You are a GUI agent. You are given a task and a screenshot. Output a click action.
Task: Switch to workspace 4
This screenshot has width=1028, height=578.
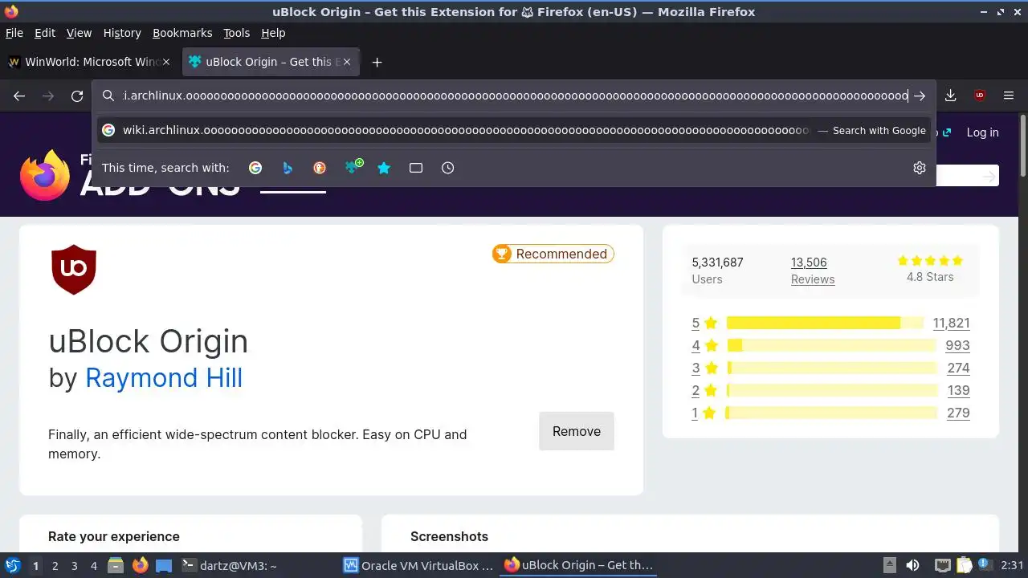pyautogui.click(x=93, y=565)
